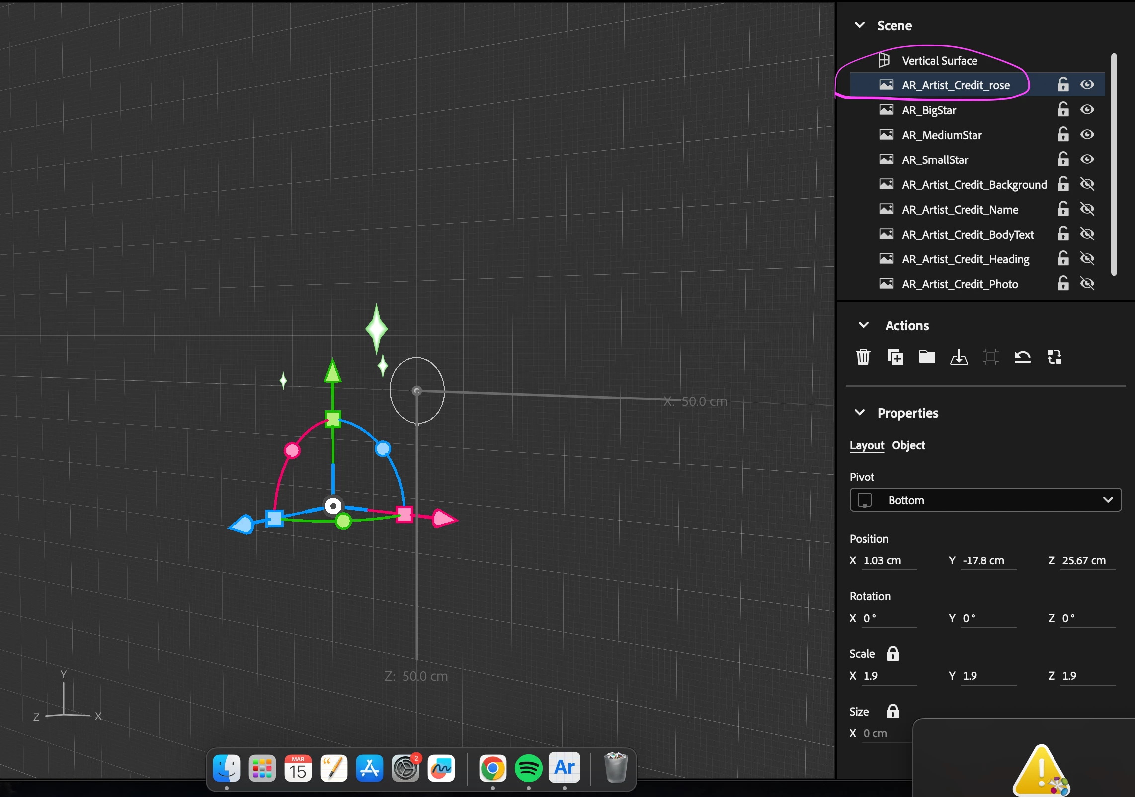1135x797 pixels.
Task: Select the Layout tab
Action: [x=867, y=445]
